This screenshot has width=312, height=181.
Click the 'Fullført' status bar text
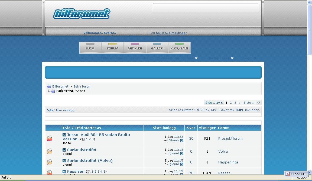[x=6, y=177]
